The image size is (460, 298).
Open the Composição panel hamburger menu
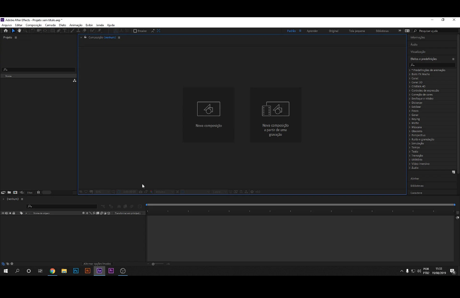tap(119, 37)
